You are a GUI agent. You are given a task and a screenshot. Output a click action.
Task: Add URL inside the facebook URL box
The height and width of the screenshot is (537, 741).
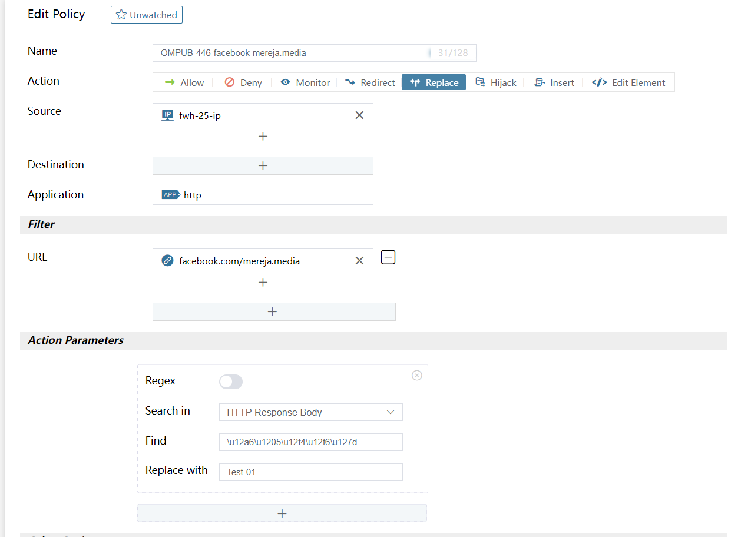(263, 282)
